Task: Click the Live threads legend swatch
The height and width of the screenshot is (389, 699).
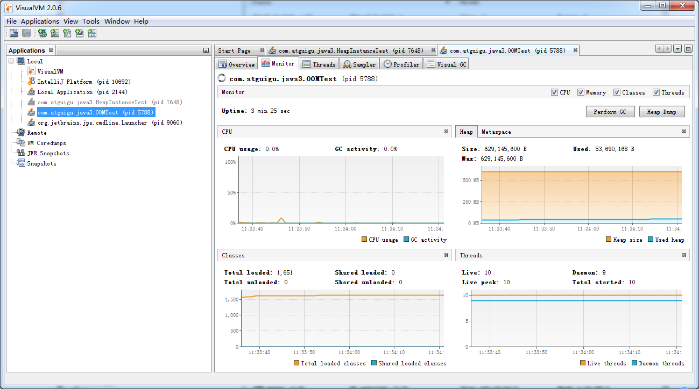Action: [x=583, y=363]
